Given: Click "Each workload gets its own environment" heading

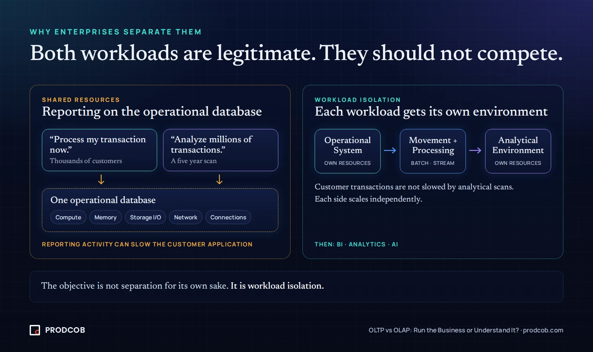Looking at the screenshot, I should [431, 112].
